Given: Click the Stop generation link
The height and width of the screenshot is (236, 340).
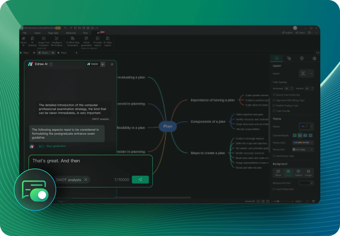Looking at the screenshot, I should [56, 146].
